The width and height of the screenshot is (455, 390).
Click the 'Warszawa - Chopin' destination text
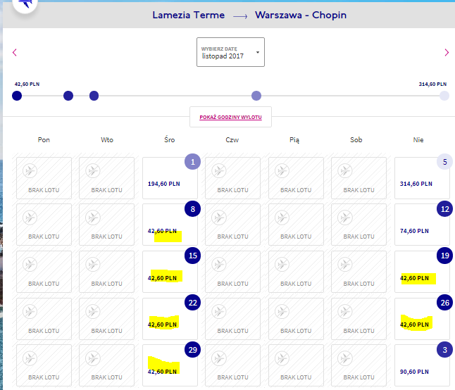click(x=301, y=15)
